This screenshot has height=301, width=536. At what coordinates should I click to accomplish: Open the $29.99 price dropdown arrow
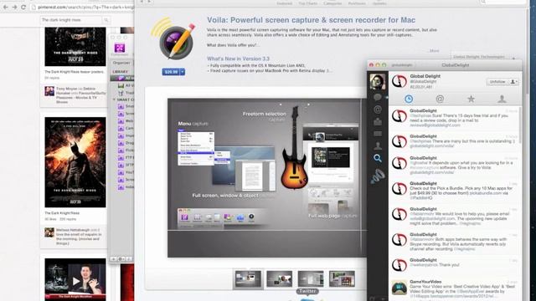click(183, 72)
